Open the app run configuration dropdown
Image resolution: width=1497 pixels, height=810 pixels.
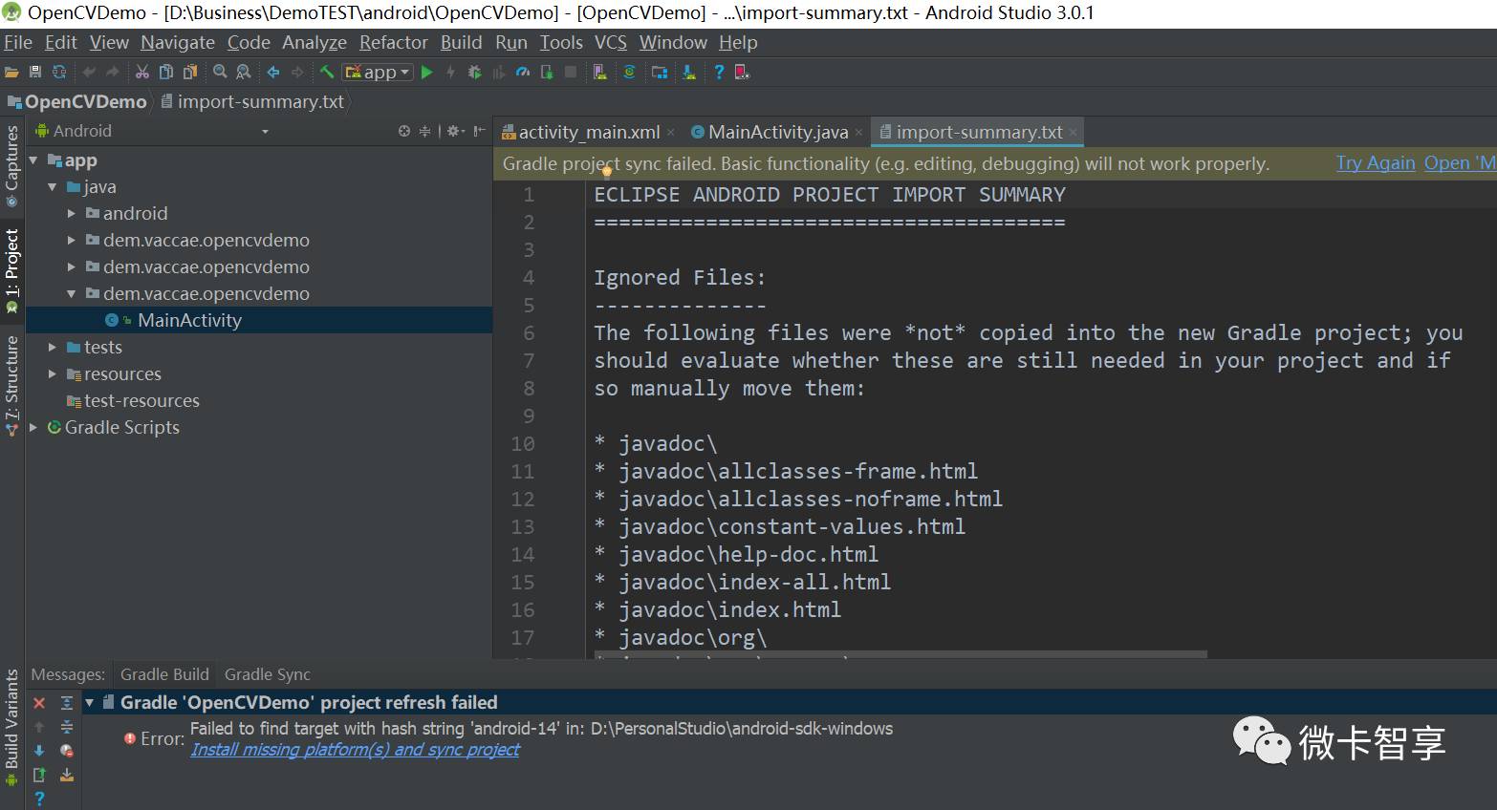pos(378,72)
